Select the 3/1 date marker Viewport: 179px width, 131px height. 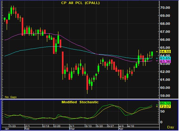(72, 126)
